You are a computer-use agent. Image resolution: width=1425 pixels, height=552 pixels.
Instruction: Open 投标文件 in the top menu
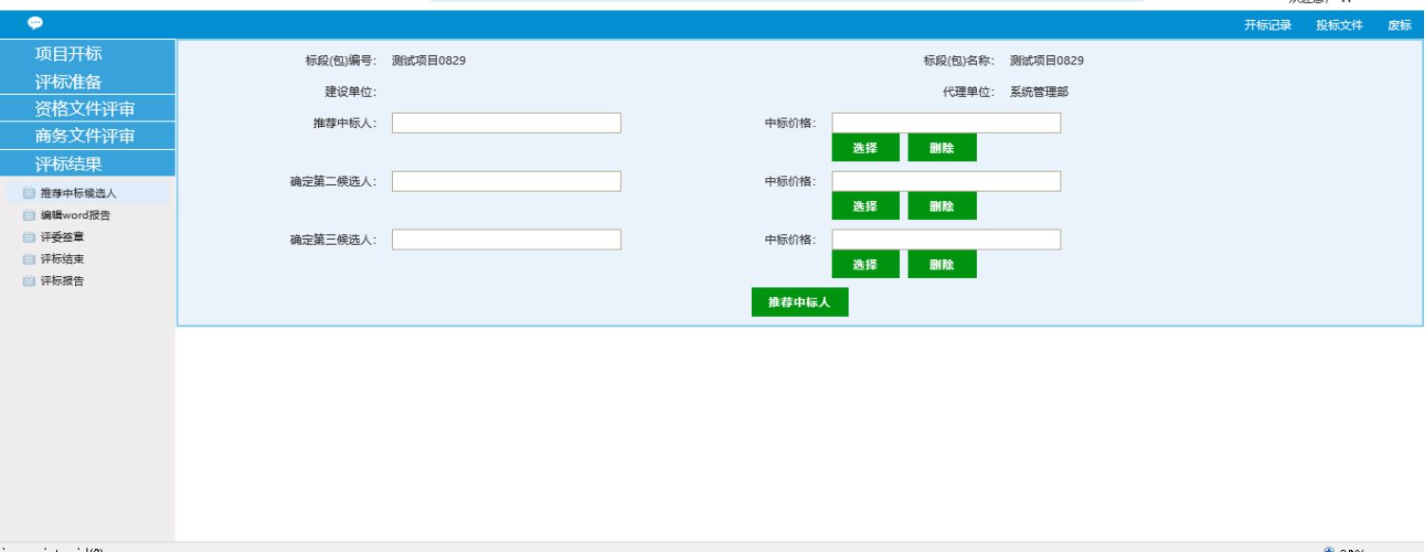pos(1339,26)
